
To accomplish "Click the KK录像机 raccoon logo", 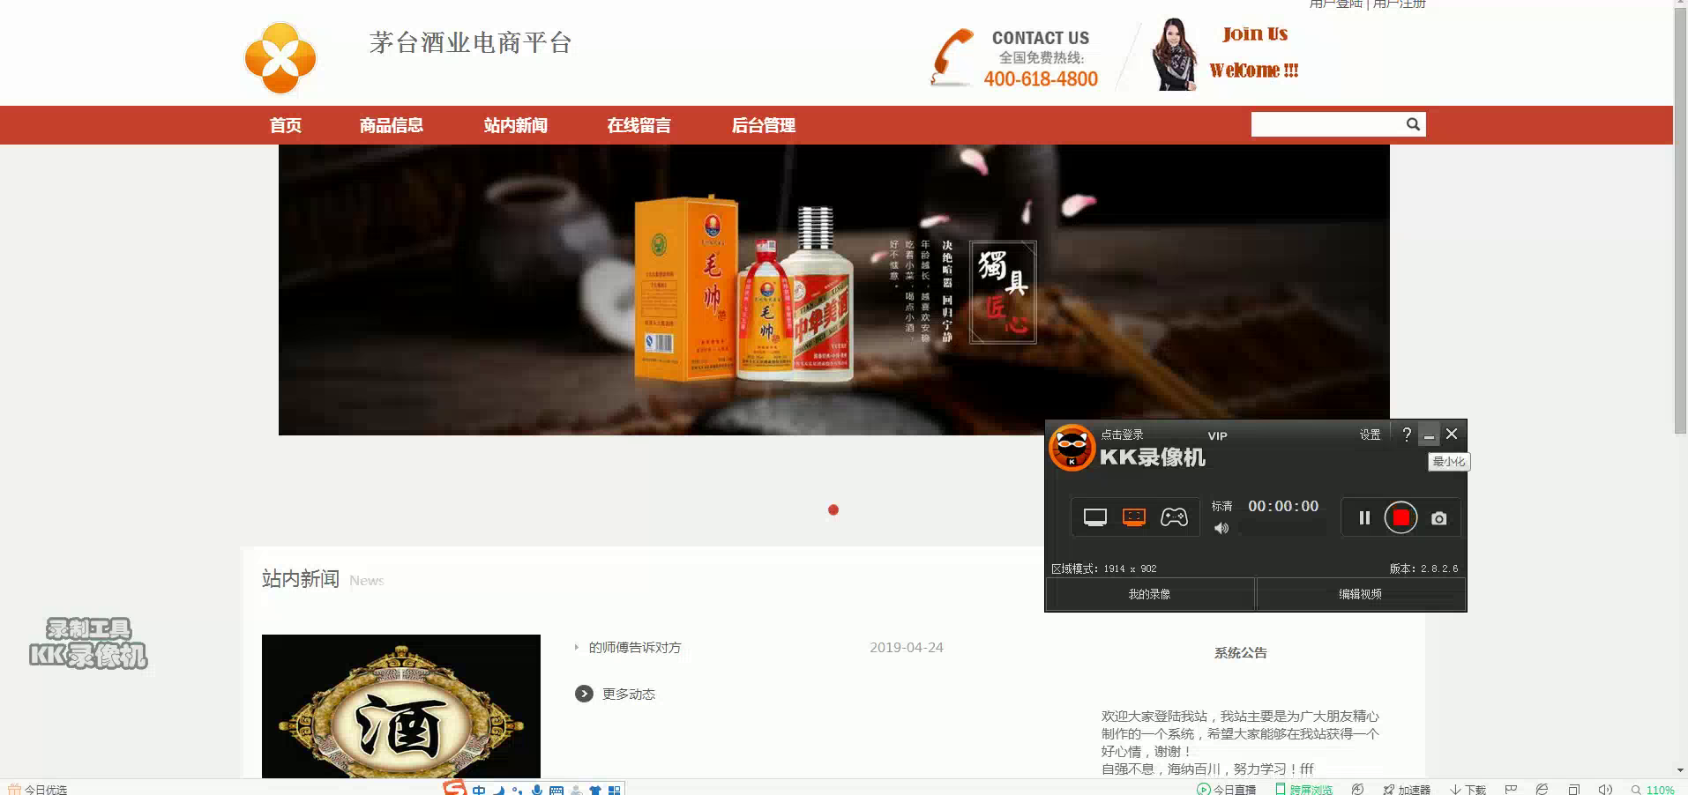I will click(x=1072, y=448).
